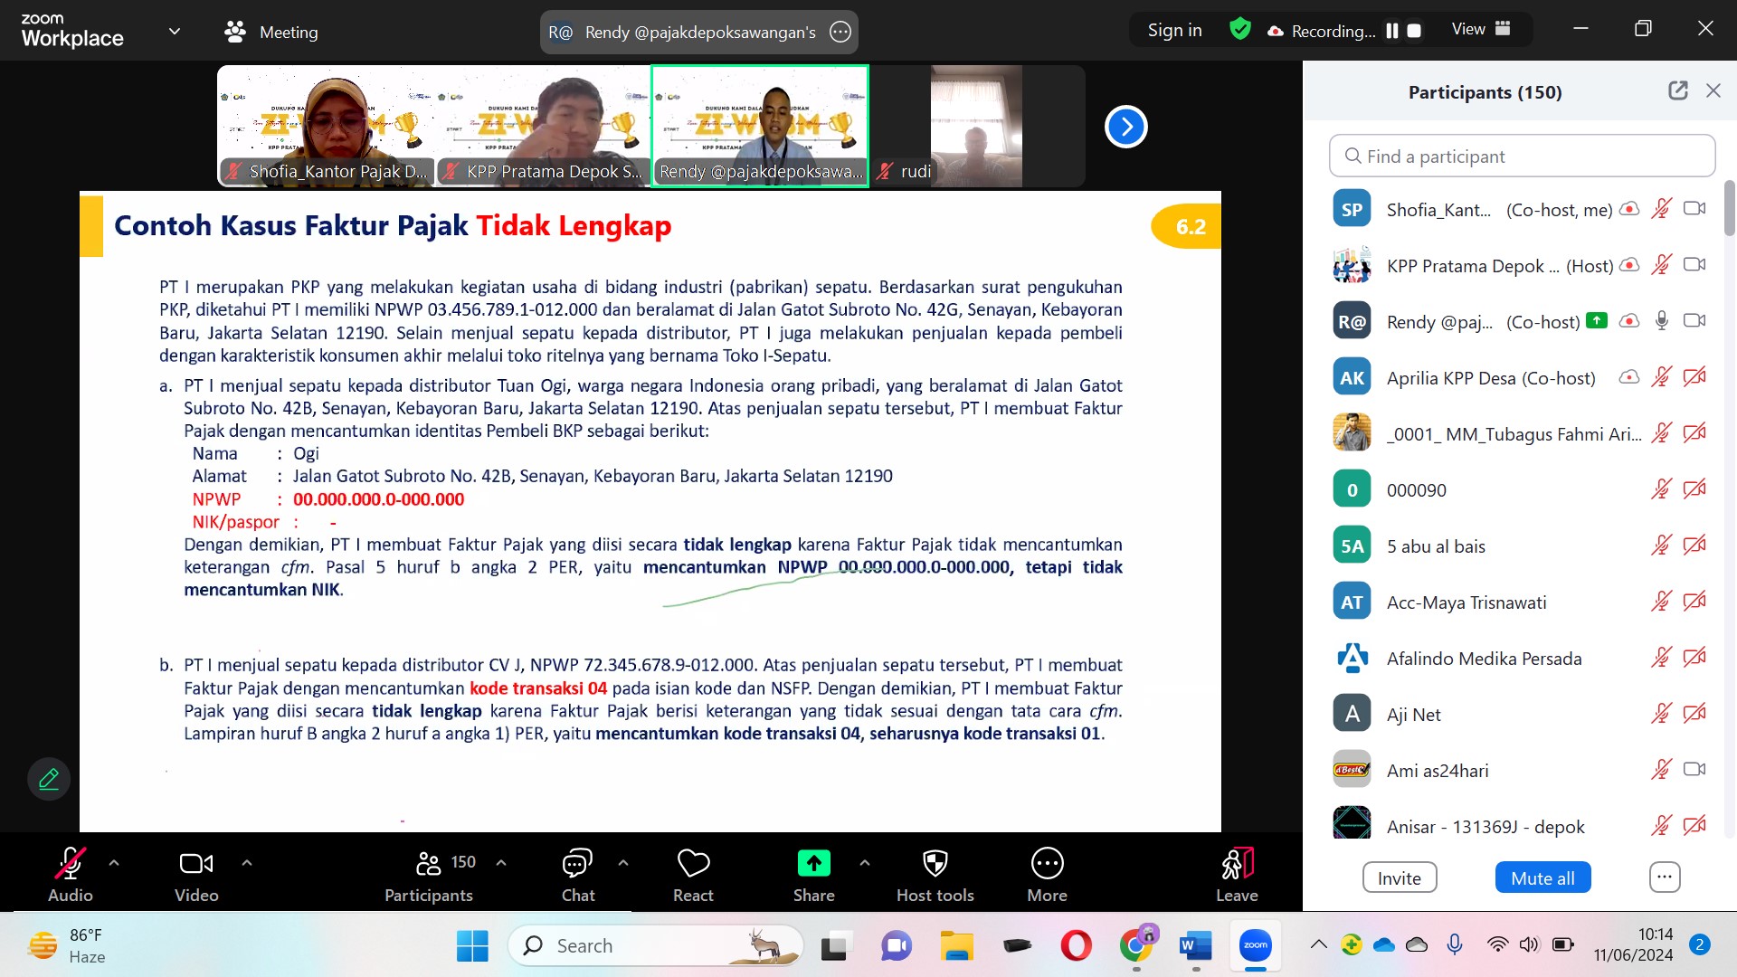Screen dimensions: 1737x977
Task: Expand Video options arrow
Action: (247, 863)
